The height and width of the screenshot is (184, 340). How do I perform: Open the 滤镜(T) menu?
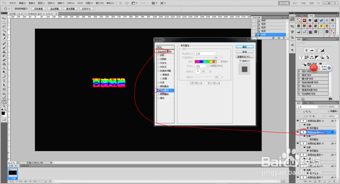(x=61, y=3)
